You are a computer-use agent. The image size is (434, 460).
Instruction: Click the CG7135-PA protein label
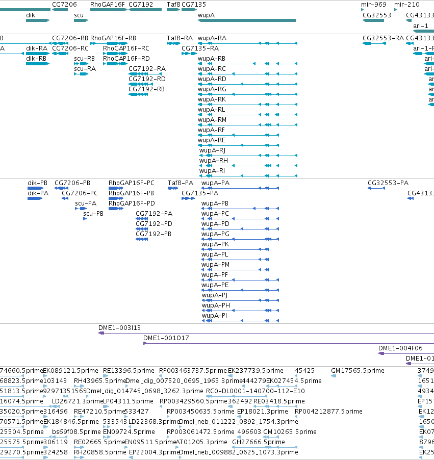tap(200, 193)
